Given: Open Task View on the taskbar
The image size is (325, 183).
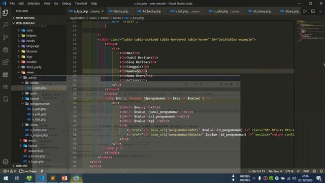Looking at the screenshot, I should (17, 178).
